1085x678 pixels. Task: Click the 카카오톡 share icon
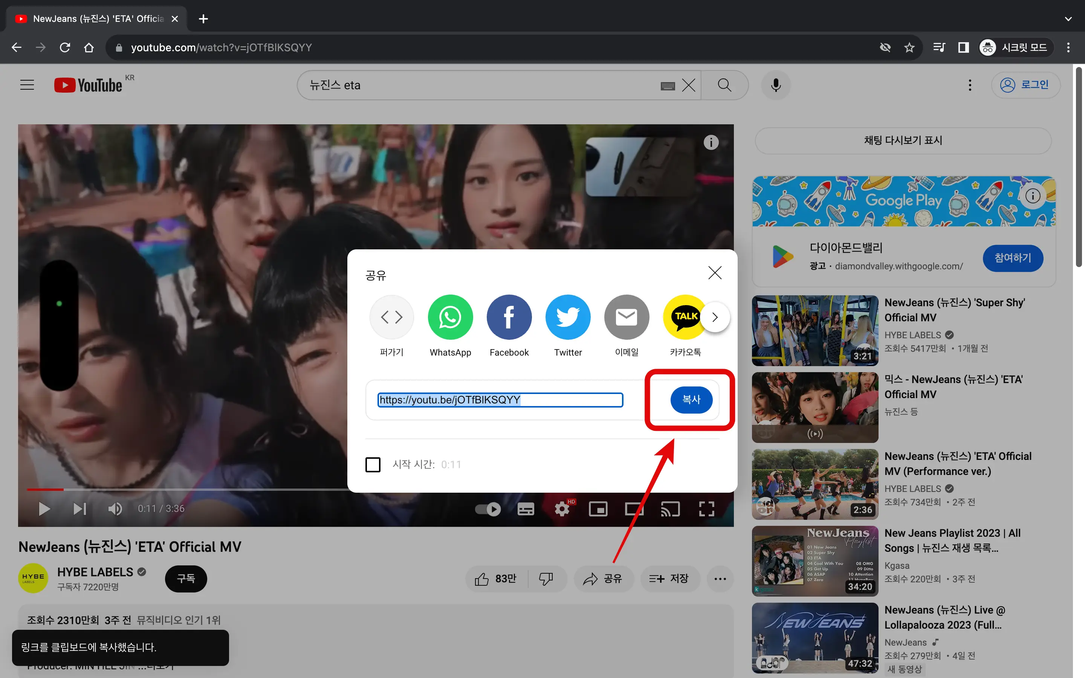[x=685, y=316]
